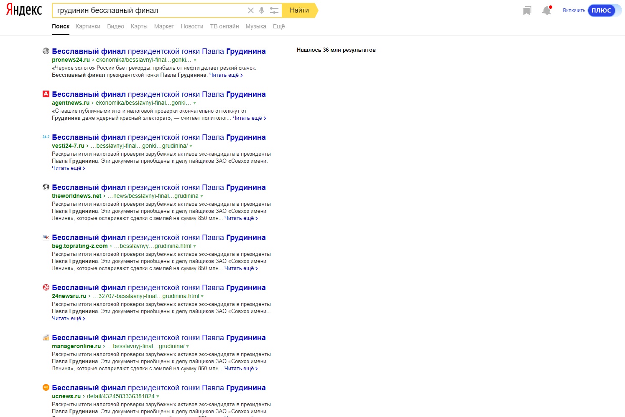
Task: Click the yellow Найти search button
Action: [x=299, y=10]
